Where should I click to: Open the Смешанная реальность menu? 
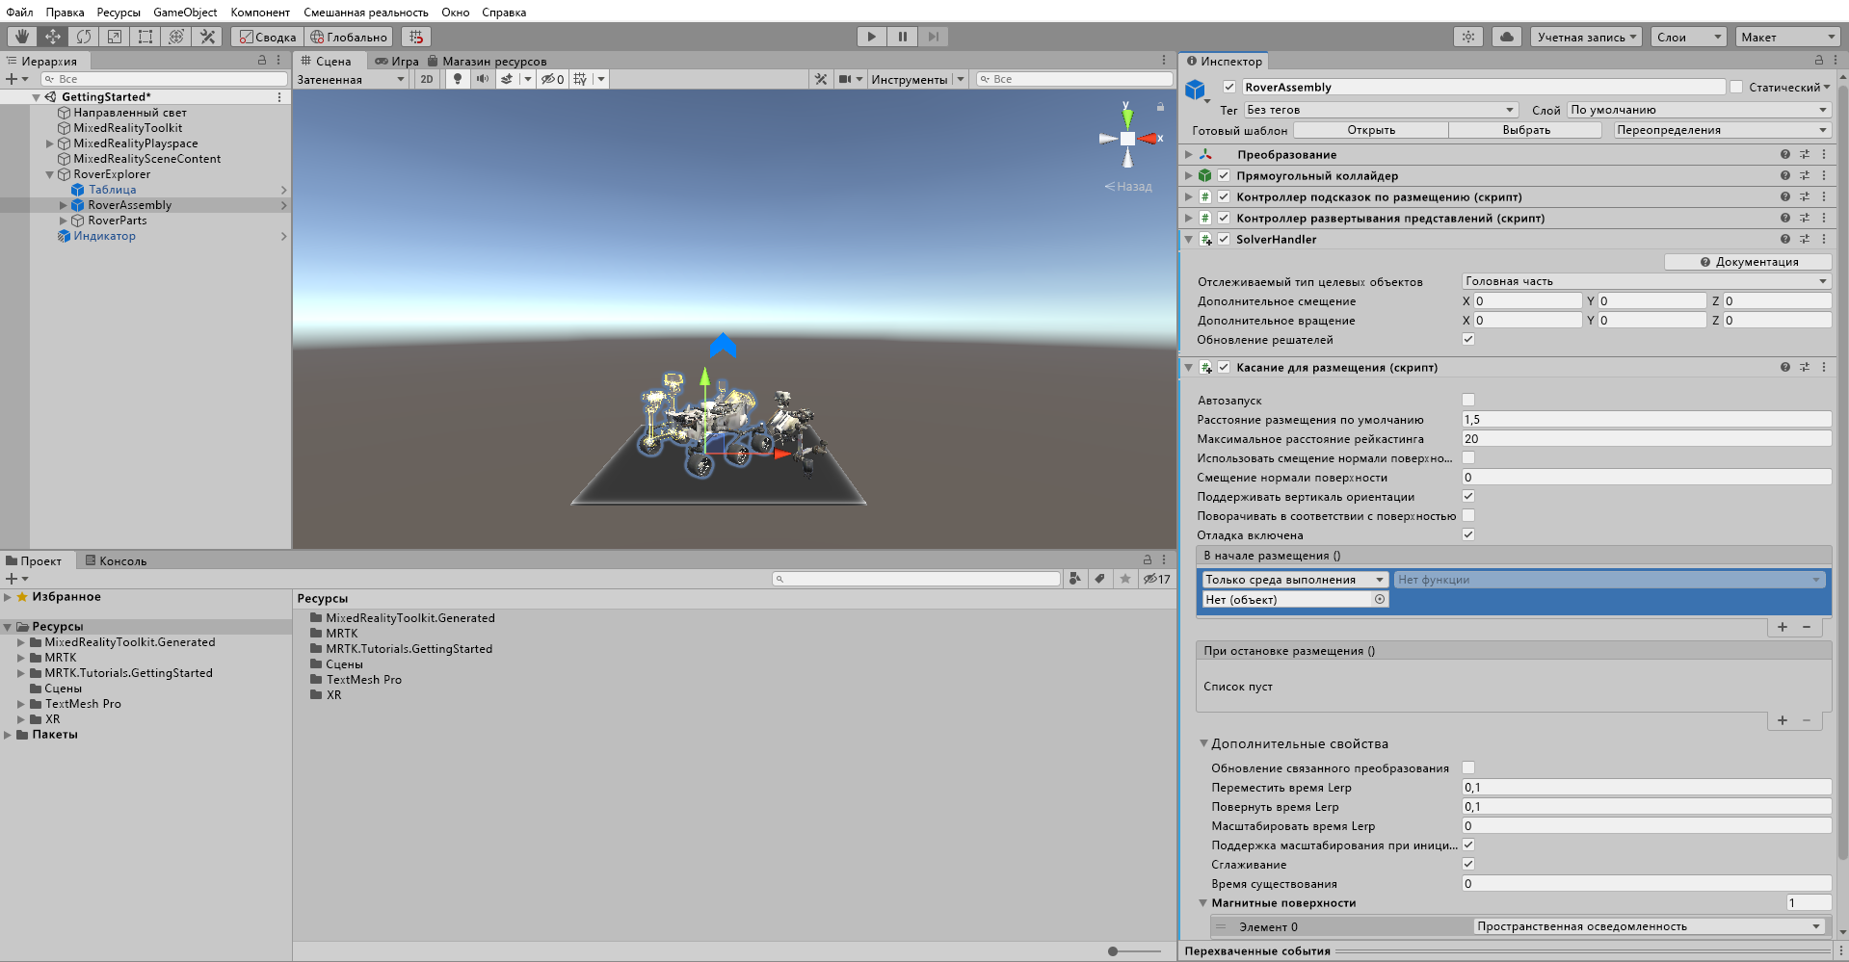(x=366, y=13)
